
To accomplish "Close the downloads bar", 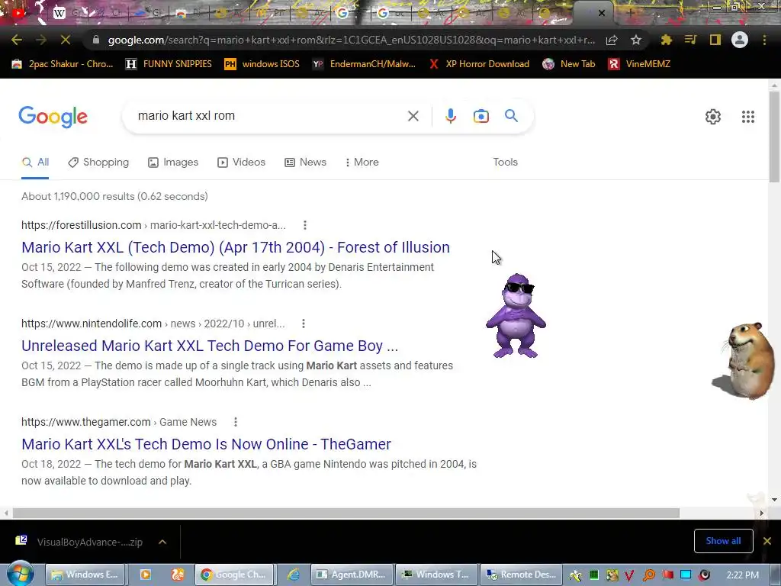I will coord(767,541).
